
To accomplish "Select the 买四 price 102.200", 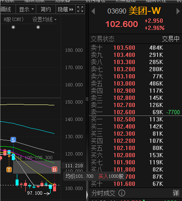I will point(124,141).
